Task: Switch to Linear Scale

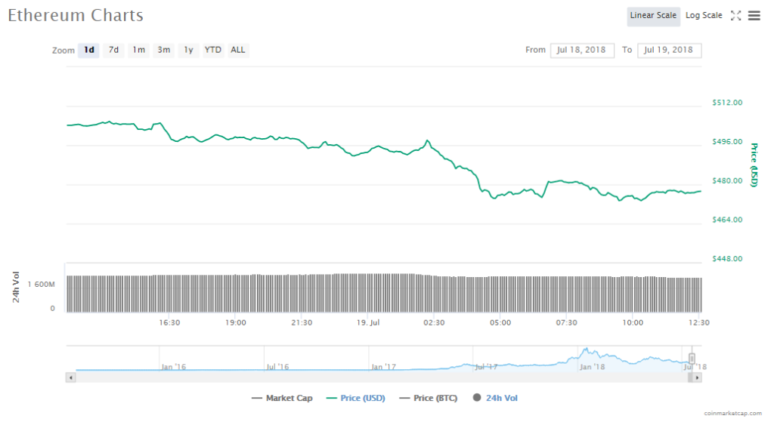Action: 653,16
